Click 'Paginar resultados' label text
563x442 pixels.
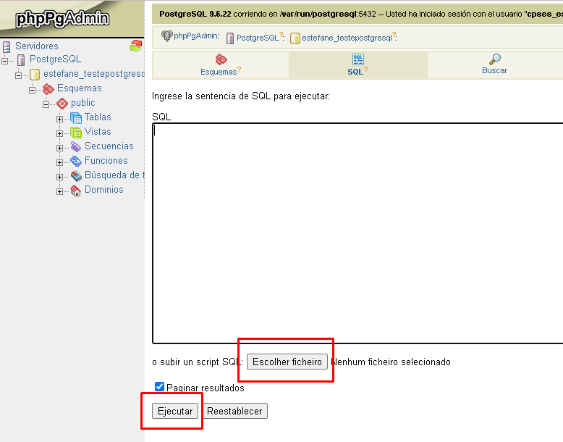(206, 388)
